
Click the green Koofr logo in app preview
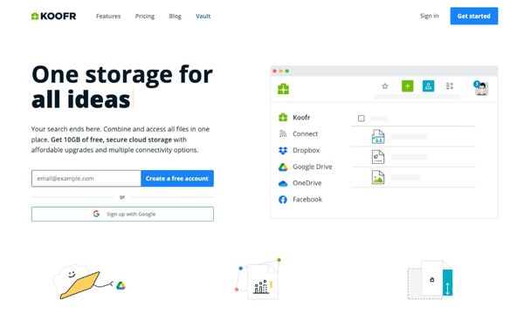pos(283,89)
